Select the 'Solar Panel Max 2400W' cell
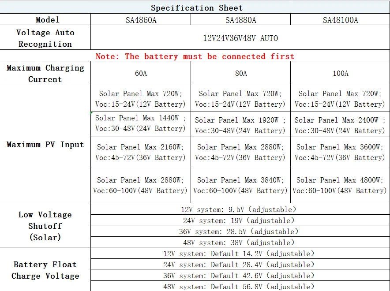 340,124
